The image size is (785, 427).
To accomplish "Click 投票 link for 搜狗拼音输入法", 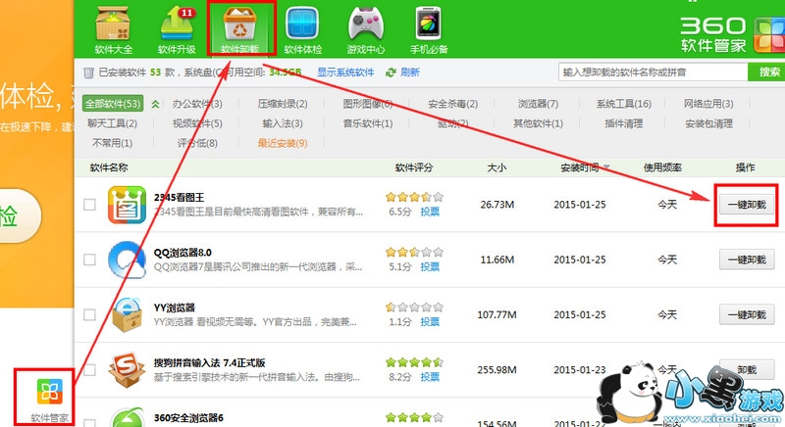I will click(x=430, y=377).
